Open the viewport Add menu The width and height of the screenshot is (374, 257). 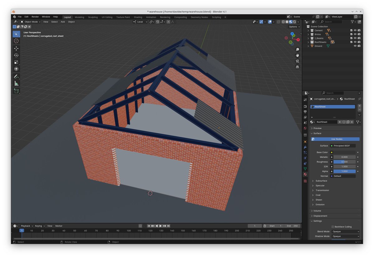[63, 22]
